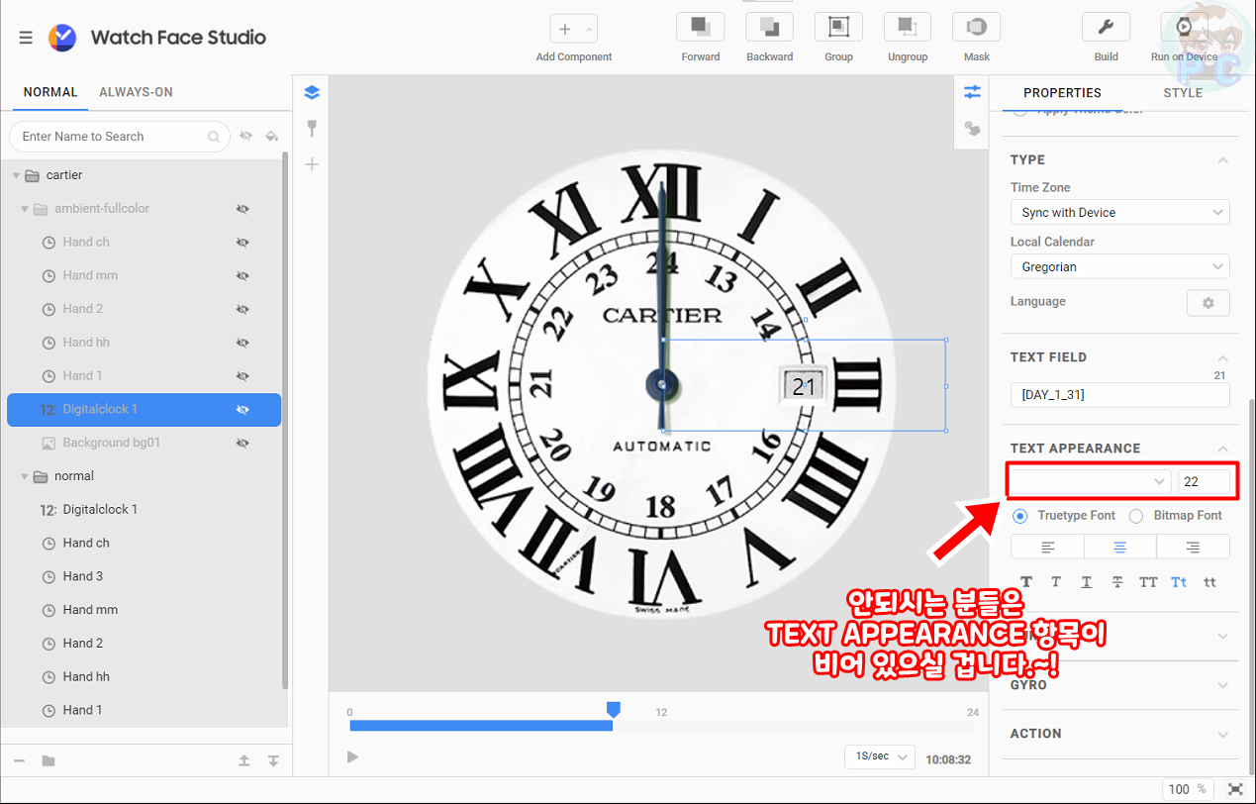Set lowercase tt text style
Screen dimensions: 1256x804
(1209, 582)
